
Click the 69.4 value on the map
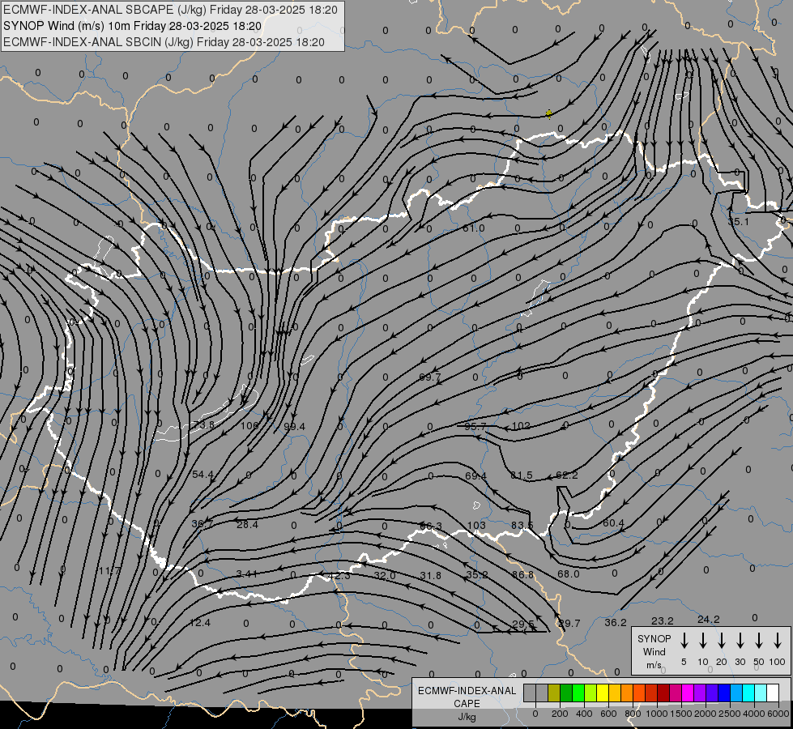tap(475, 476)
